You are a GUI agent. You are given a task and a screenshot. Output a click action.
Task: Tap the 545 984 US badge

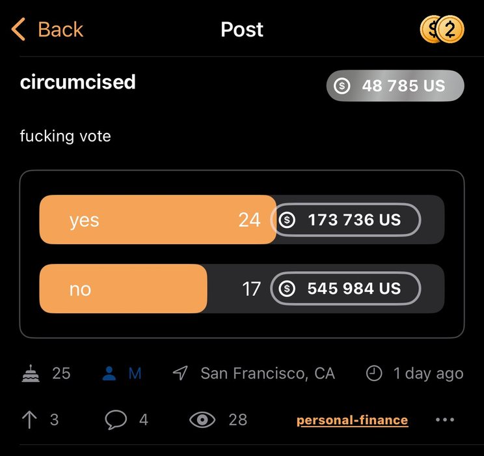click(x=345, y=289)
